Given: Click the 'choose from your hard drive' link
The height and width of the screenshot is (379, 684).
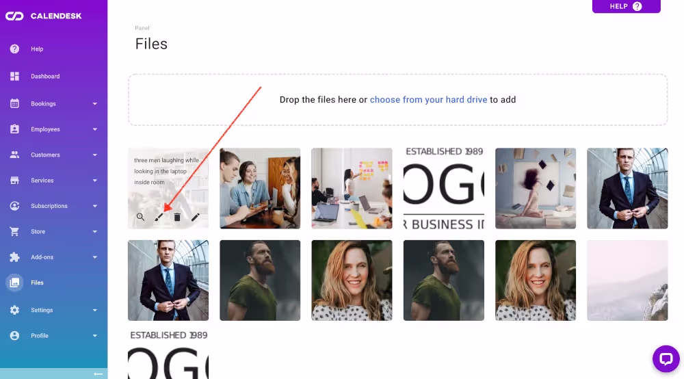Looking at the screenshot, I should [428, 100].
